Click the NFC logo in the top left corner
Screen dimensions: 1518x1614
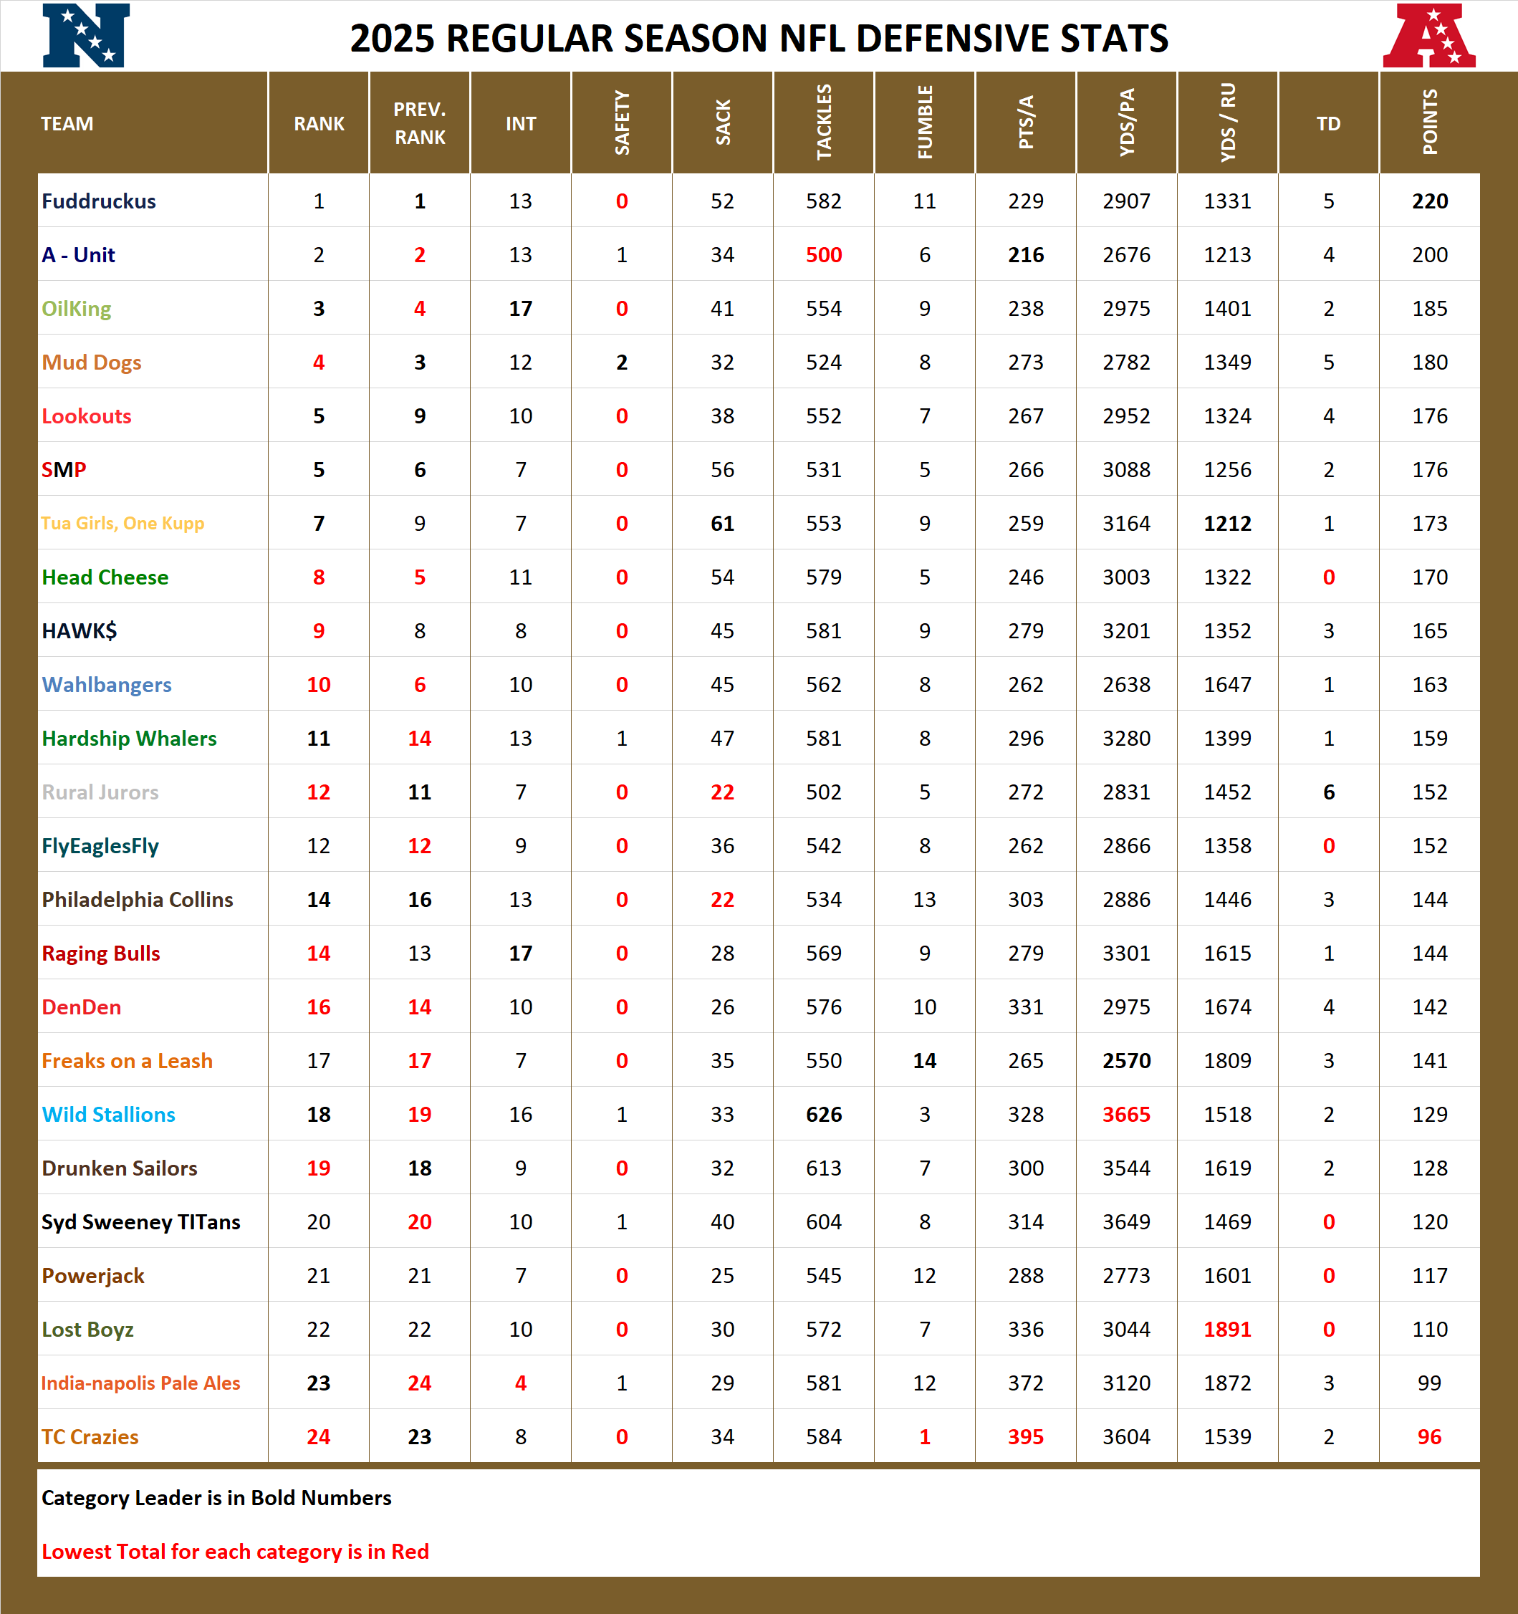point(85,37)
